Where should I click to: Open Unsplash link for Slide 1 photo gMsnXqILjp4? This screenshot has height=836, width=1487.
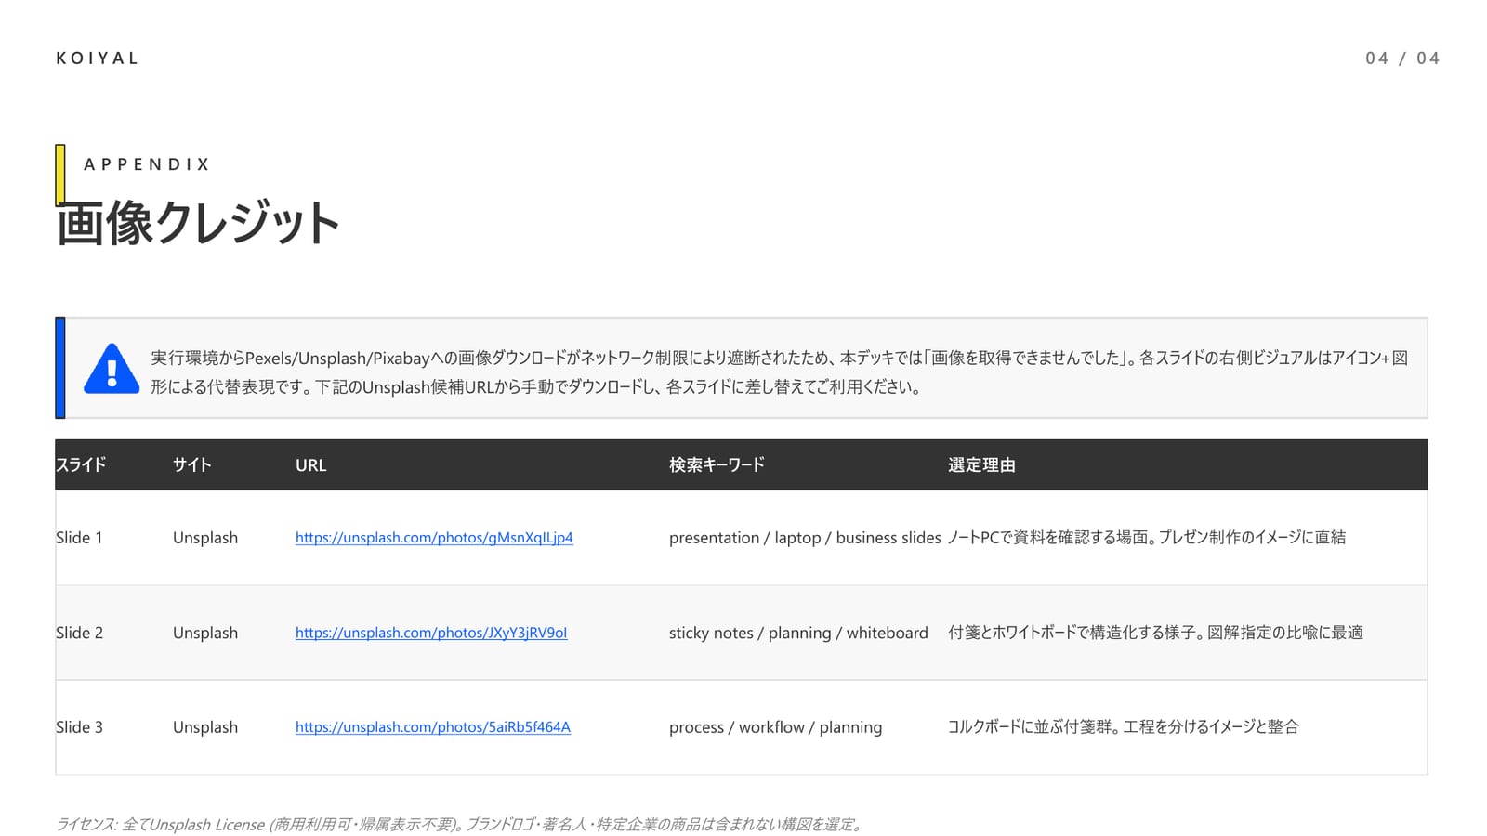pos(434,538)
